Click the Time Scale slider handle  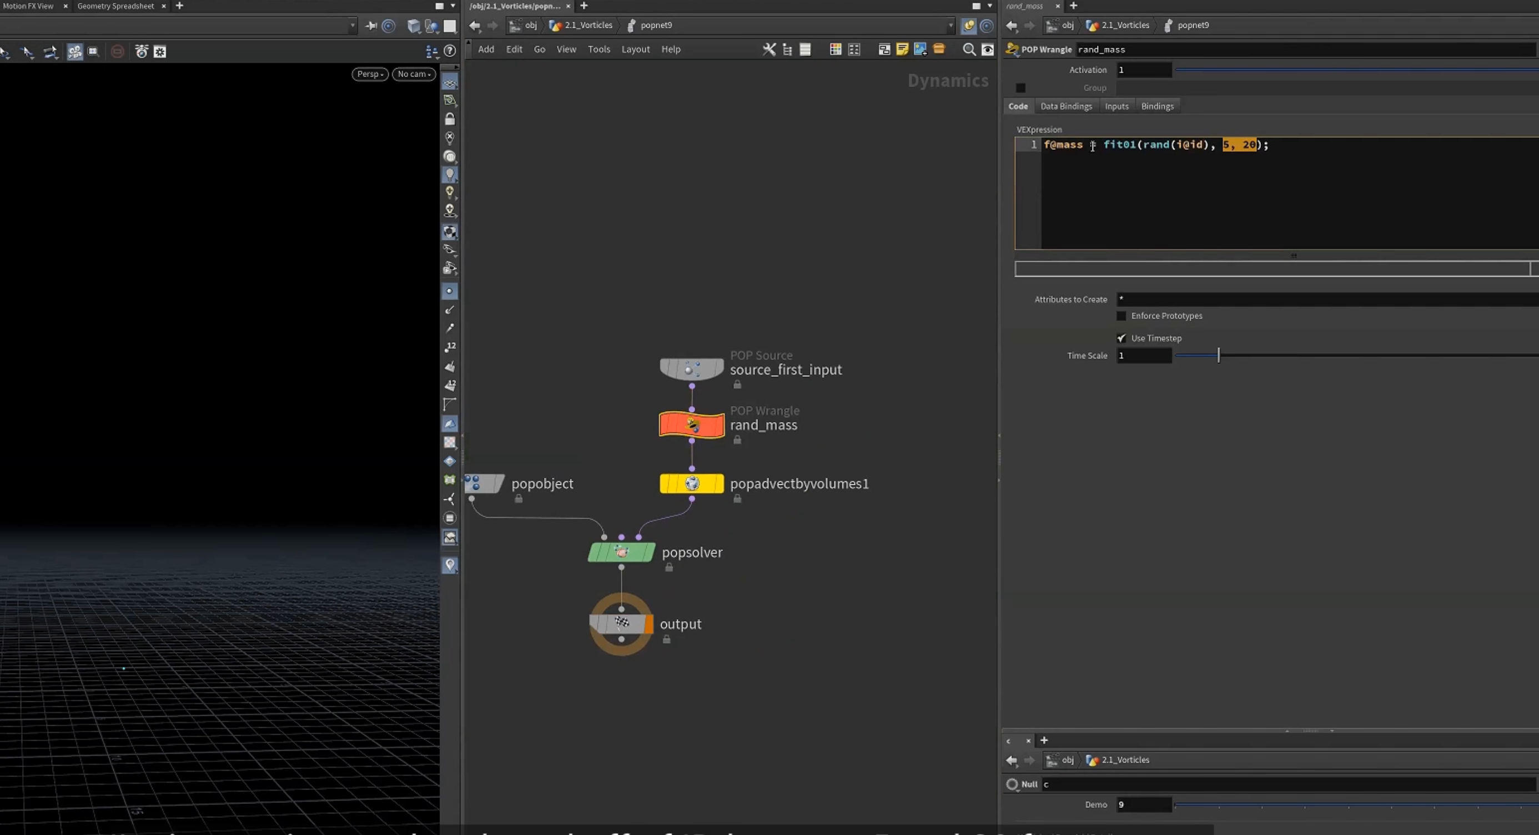point(1218,356)
